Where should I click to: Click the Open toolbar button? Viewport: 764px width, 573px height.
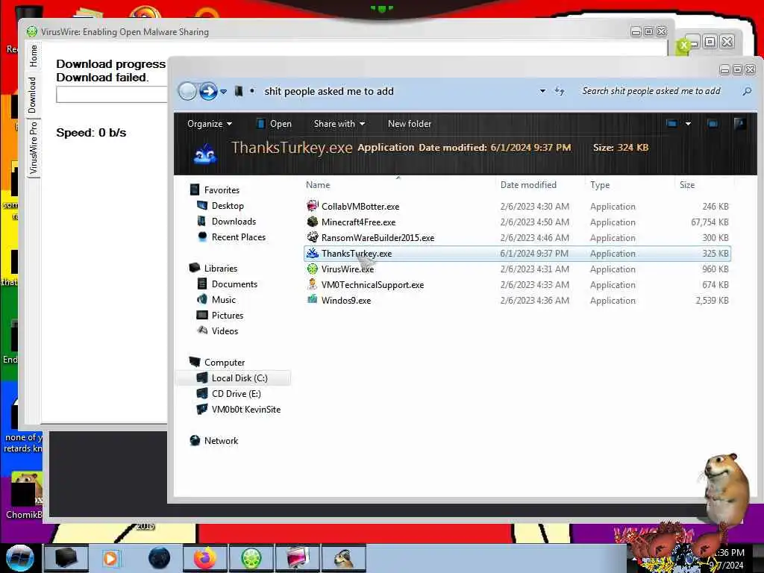tap(275, 124)
